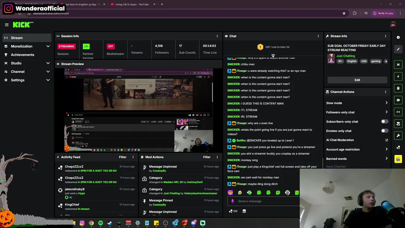Click the Just Chatting category link
405x228 pixels.
pyautogui.click(x=346, y=56)
